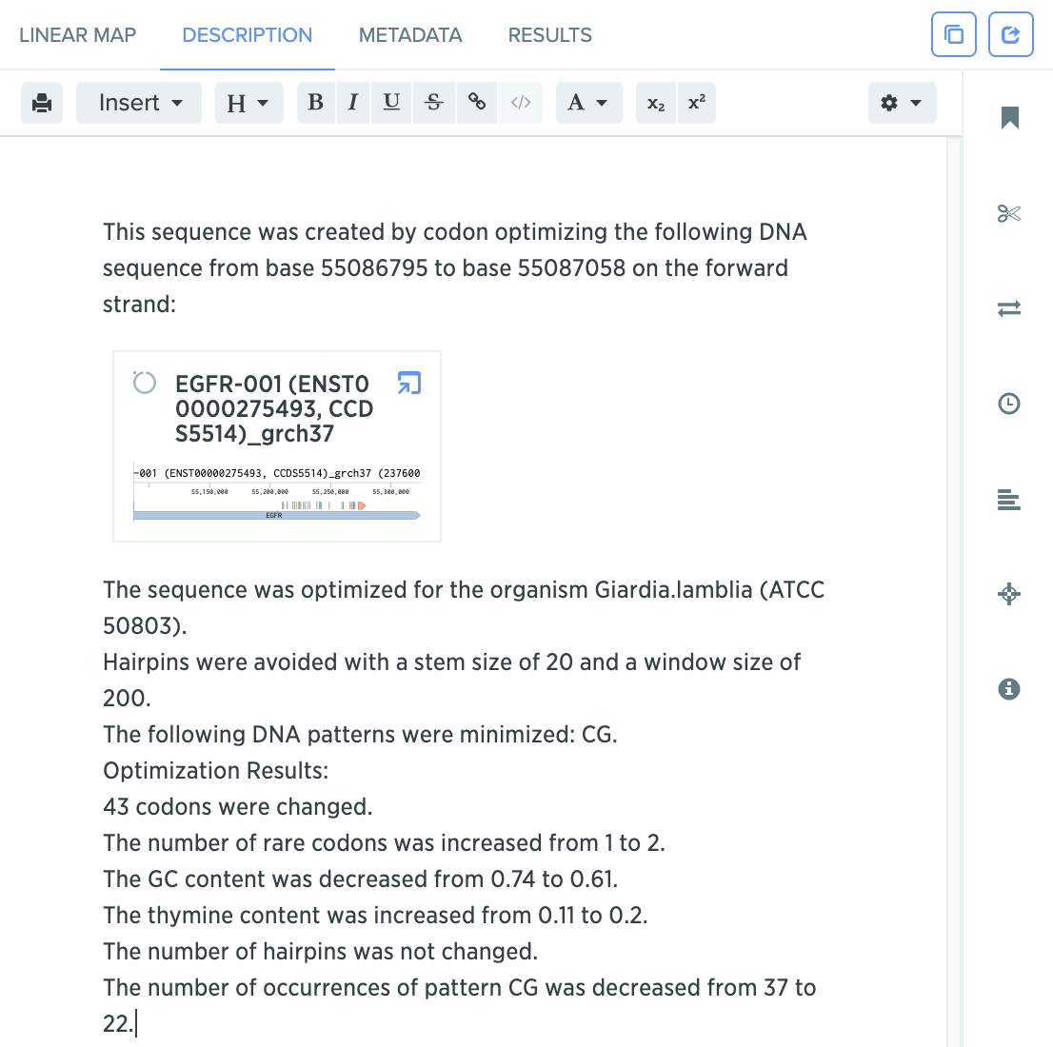This screenshot has height=1047, width=1053.
Task: Apply subscript formatting
Action: click(656, 103)
